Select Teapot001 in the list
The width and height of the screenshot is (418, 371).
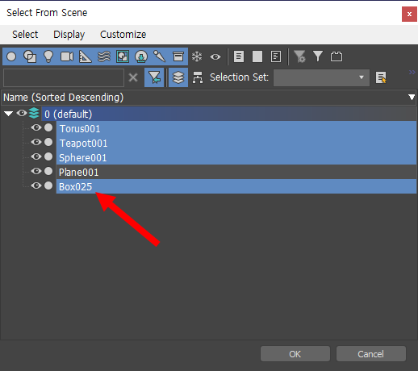pos(236,143)
